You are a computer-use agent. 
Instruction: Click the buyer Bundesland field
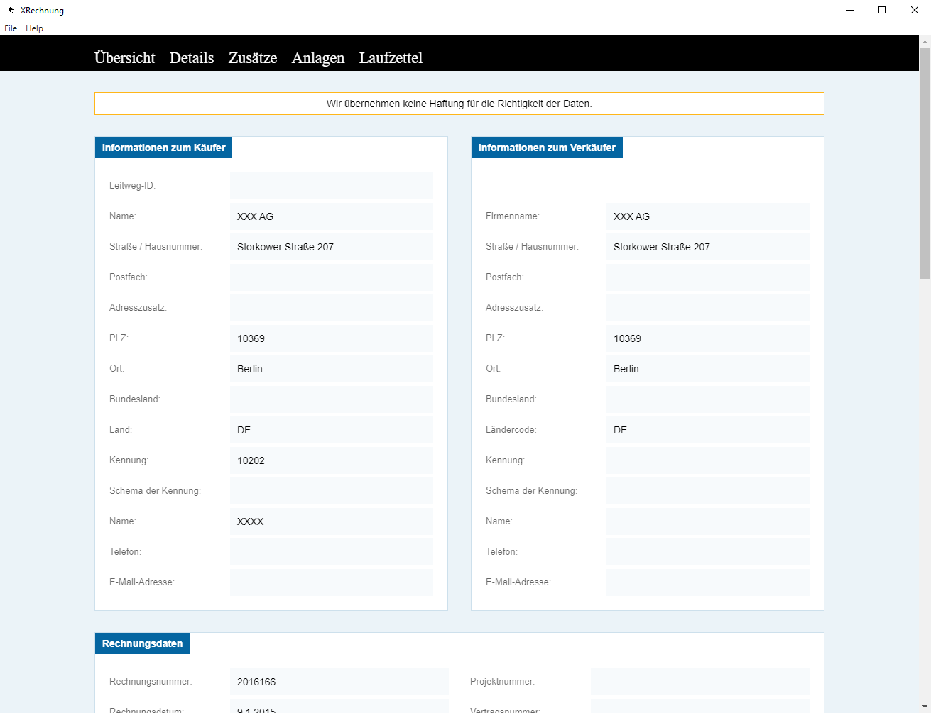point(331,399)
